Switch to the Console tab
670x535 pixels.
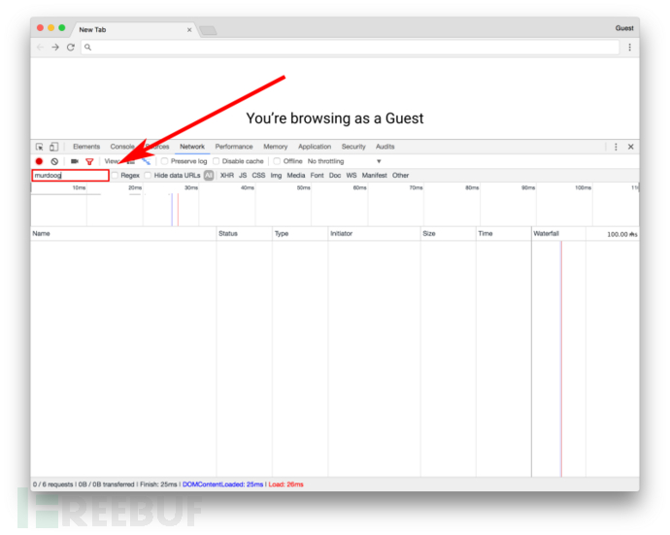pos(122,147)
